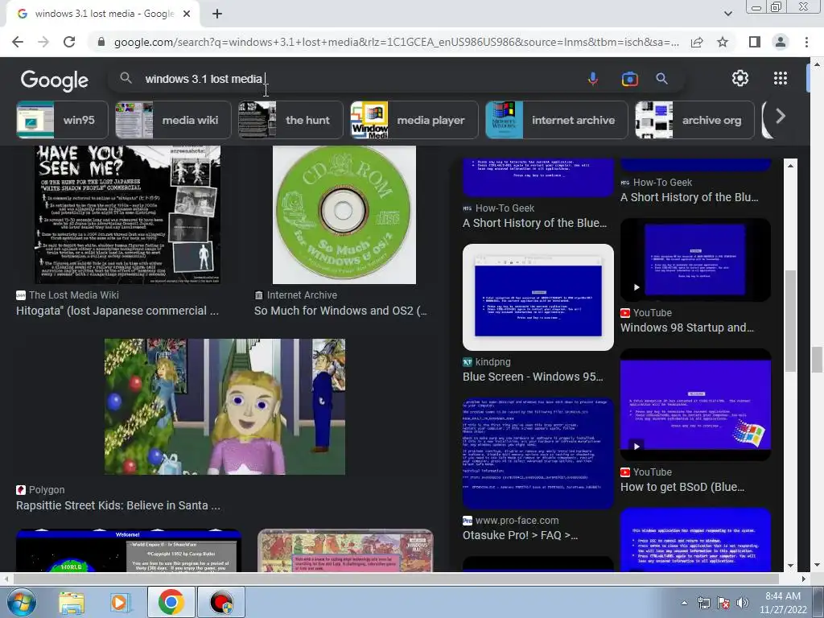Open the screen recorder taskbar icon
Viewport: 824px width, 618px height.
coord(221,602)
